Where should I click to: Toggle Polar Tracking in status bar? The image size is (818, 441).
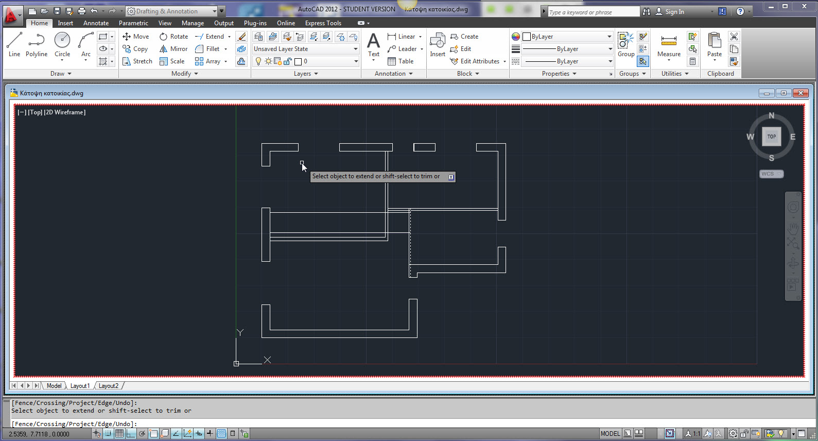coord(142,434)
